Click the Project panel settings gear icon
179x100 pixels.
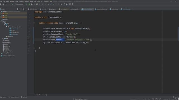pos(23,9)
